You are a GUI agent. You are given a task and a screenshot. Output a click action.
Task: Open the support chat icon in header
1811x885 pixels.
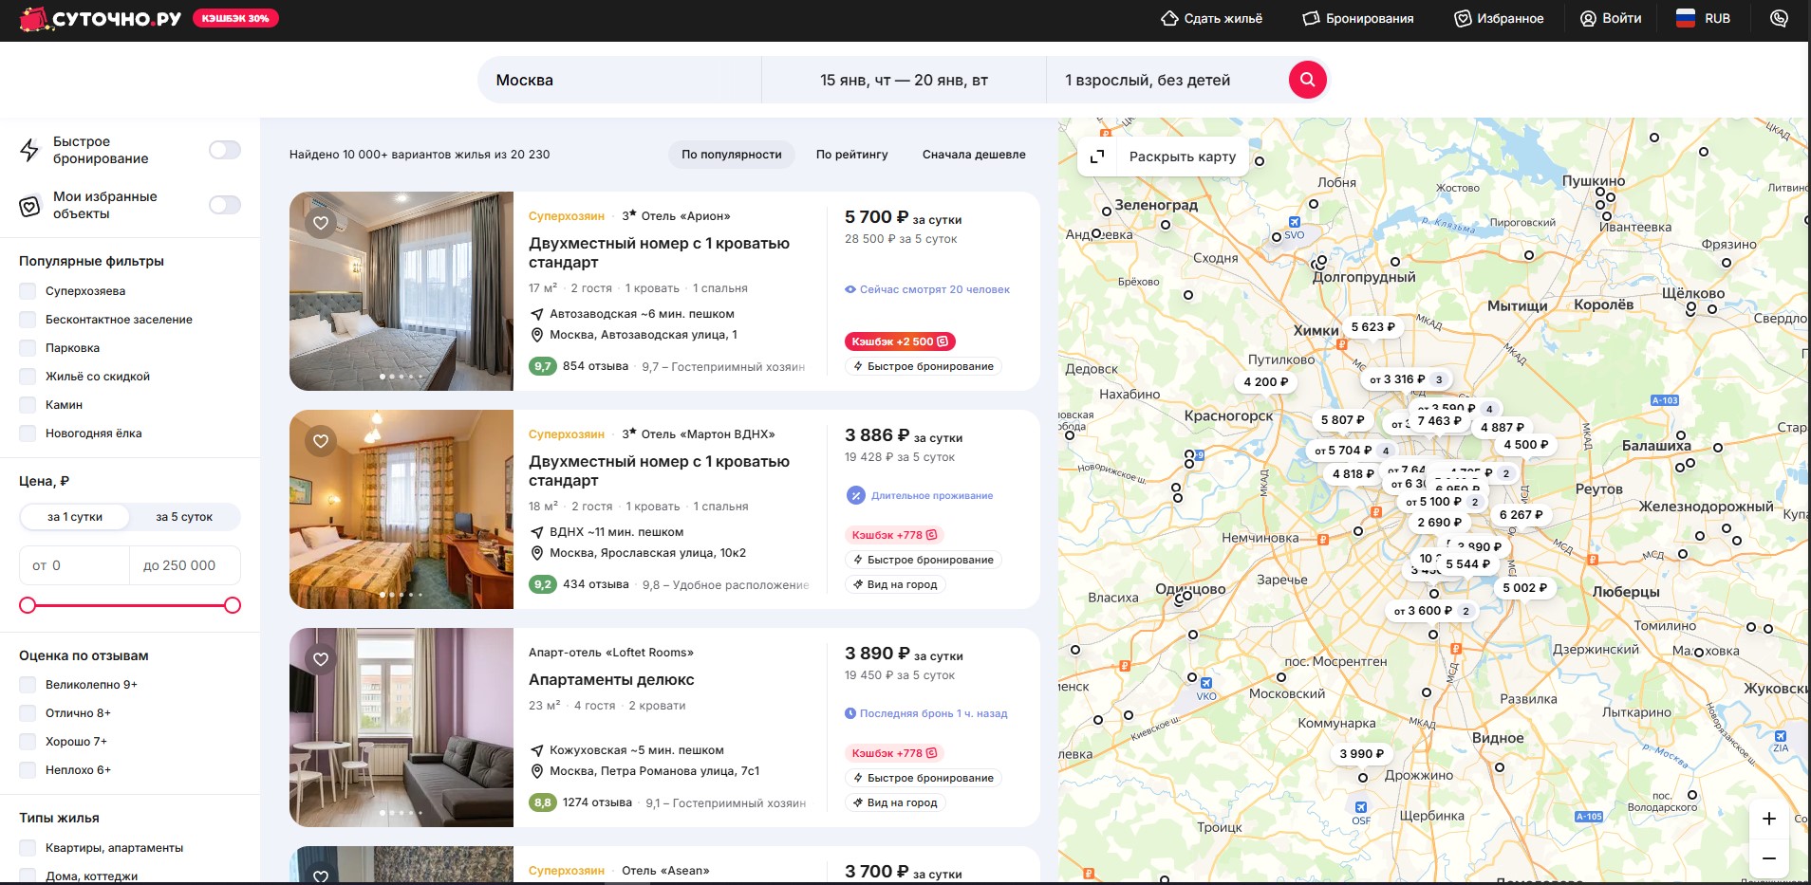1779,18
